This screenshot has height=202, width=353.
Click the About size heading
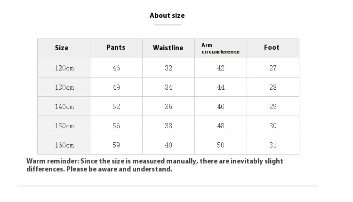coord(167,16)
